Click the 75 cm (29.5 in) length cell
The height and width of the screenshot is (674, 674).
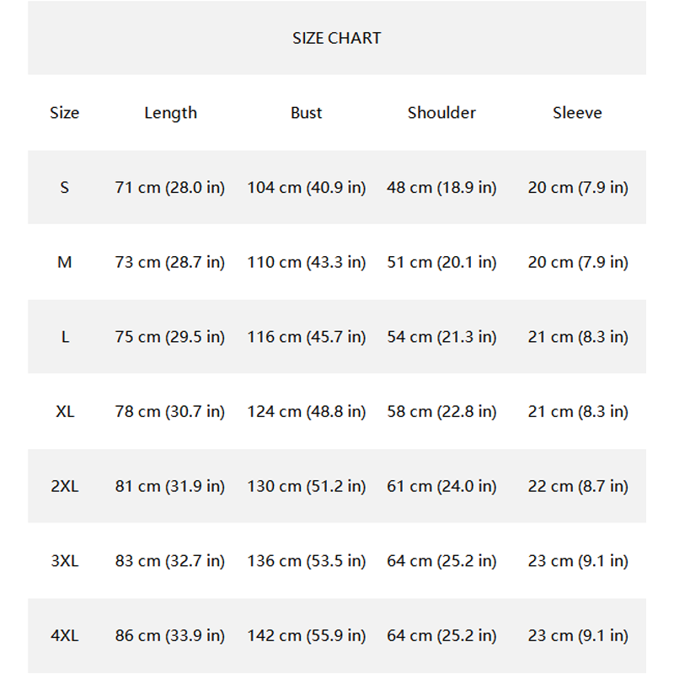click(170, 337)
